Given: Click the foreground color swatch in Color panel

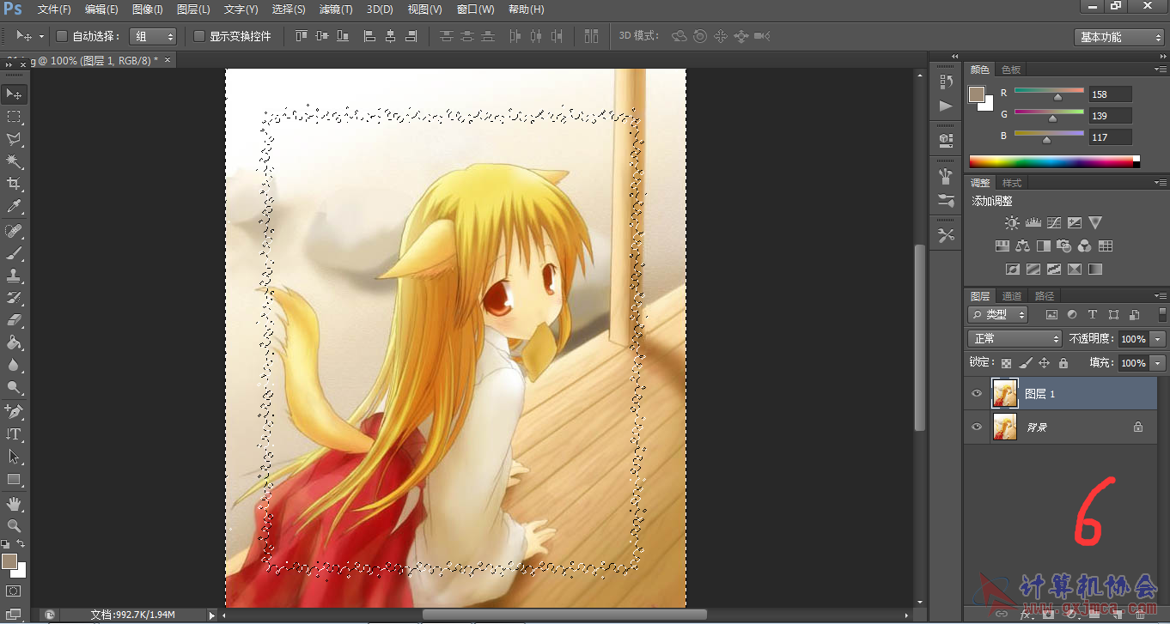Looking at the screenshot, I should pyautogui.click(x=977, y=94).
